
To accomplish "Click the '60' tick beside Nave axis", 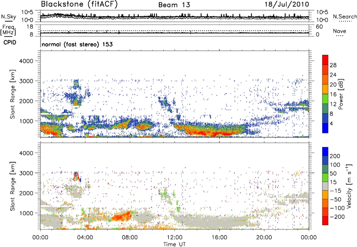I will (319, 27).
